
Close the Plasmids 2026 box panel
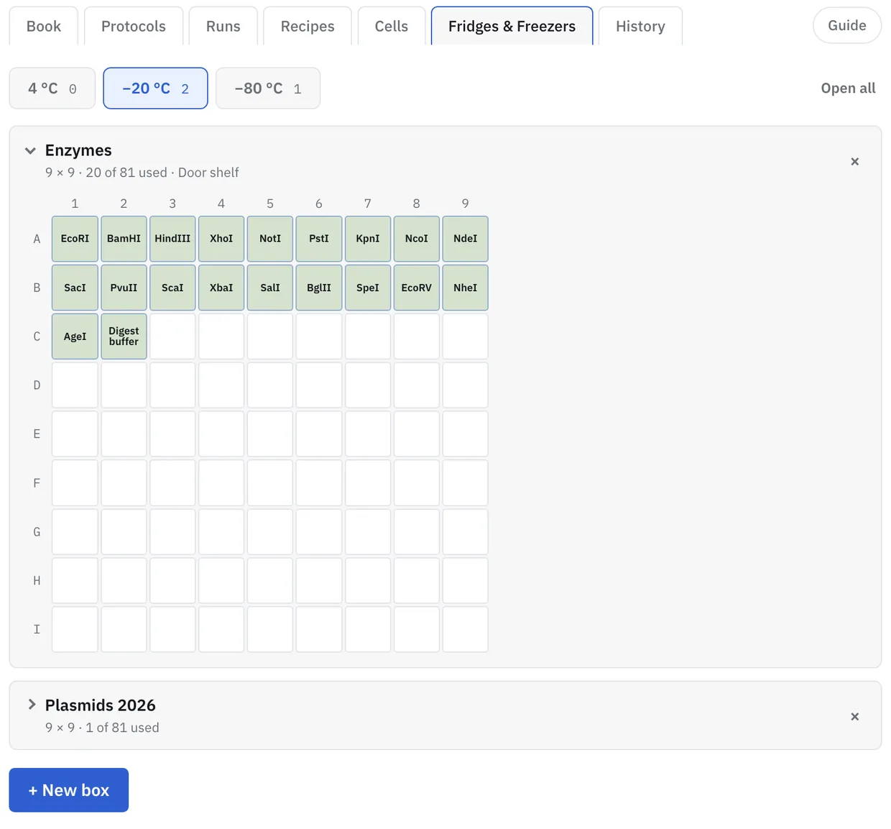coord(854,717)
